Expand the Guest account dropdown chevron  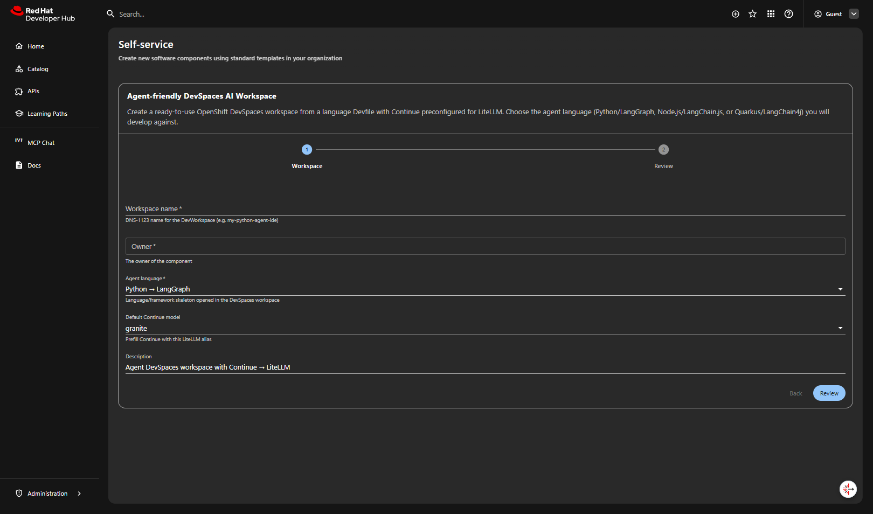(854, 14)
